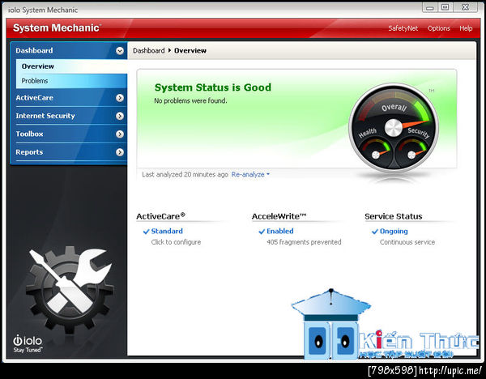Expand the Reports section arrow
This screenshot has width=486, height=379.
tap(120, 152)
